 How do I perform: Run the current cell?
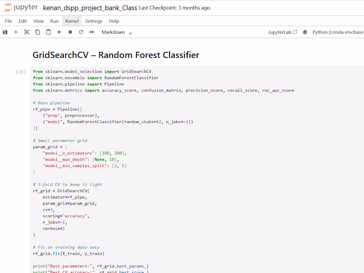(x=60, y=32)
